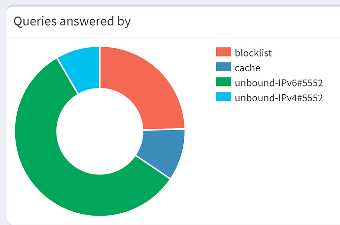This screenshot has width=340, height=225.
Task: Click the blank header area right of the title
Action: [x=237, y=21]
